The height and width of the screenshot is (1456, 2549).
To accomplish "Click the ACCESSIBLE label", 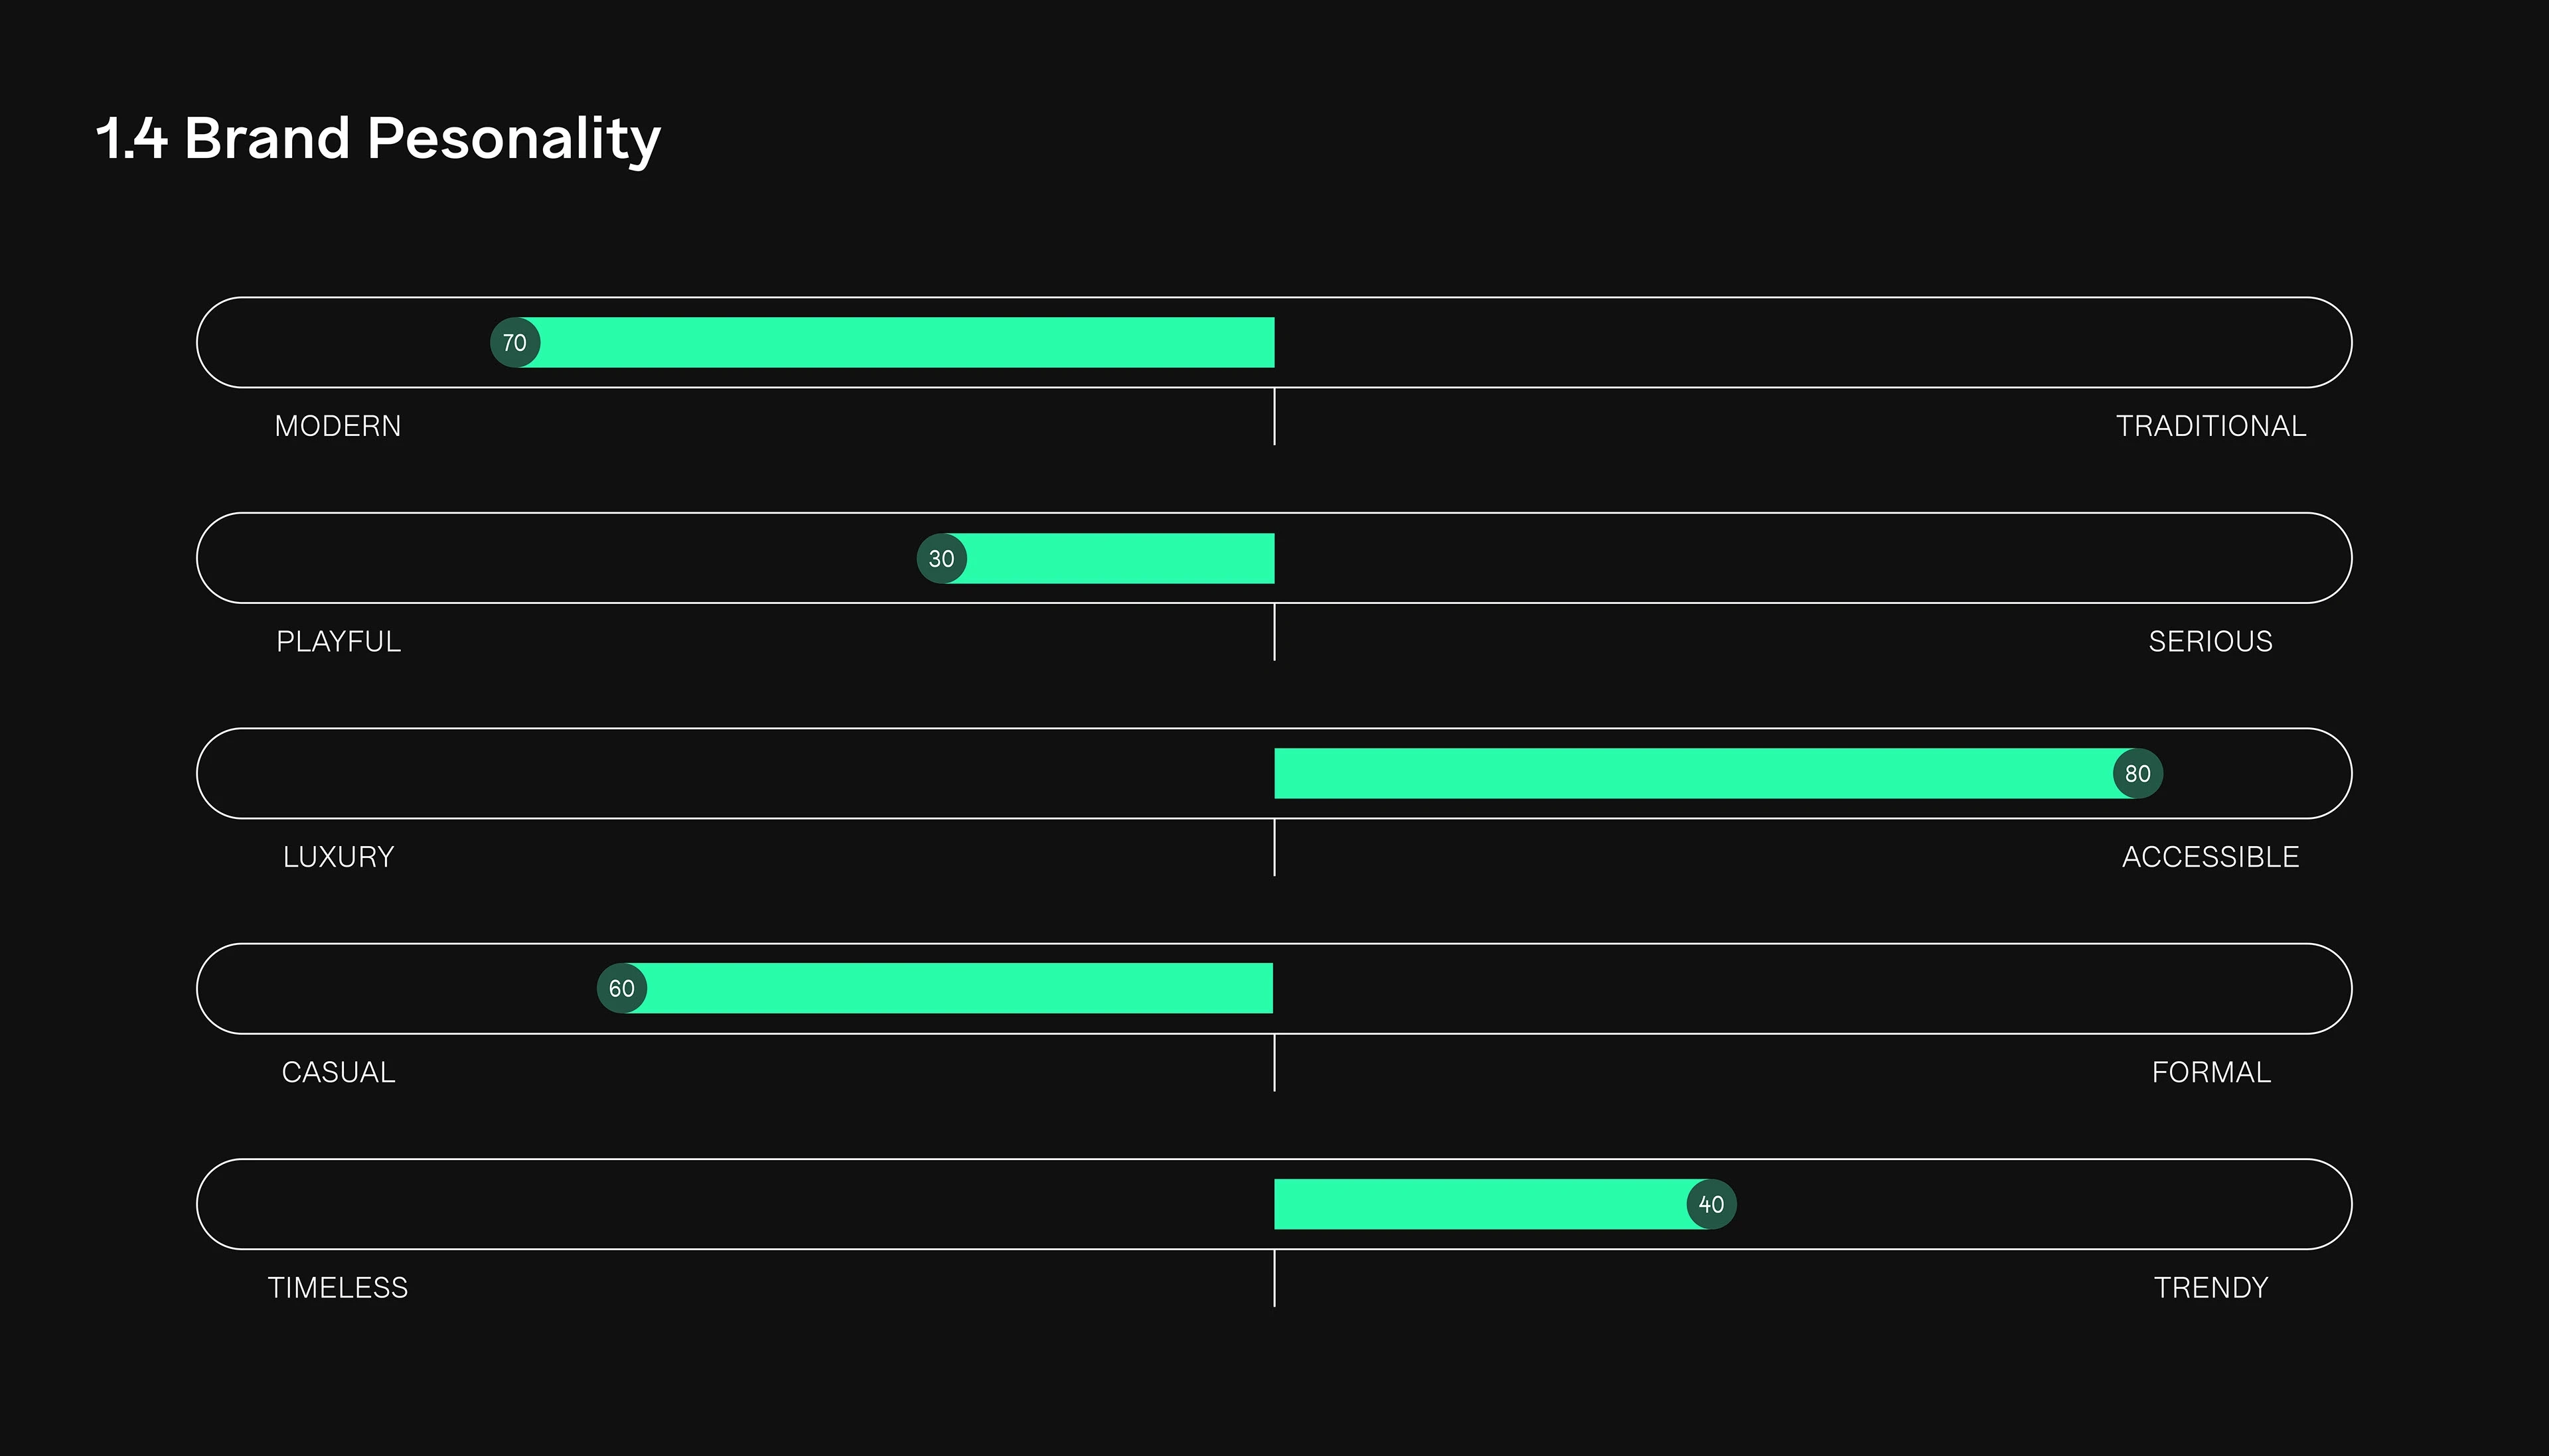I will [x=2210, y=857].
